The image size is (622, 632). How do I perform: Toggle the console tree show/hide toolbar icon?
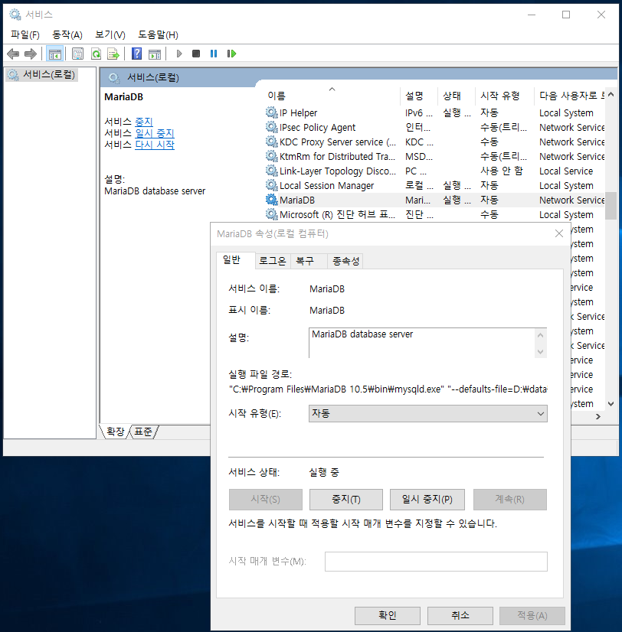click(x=55, y=54)
